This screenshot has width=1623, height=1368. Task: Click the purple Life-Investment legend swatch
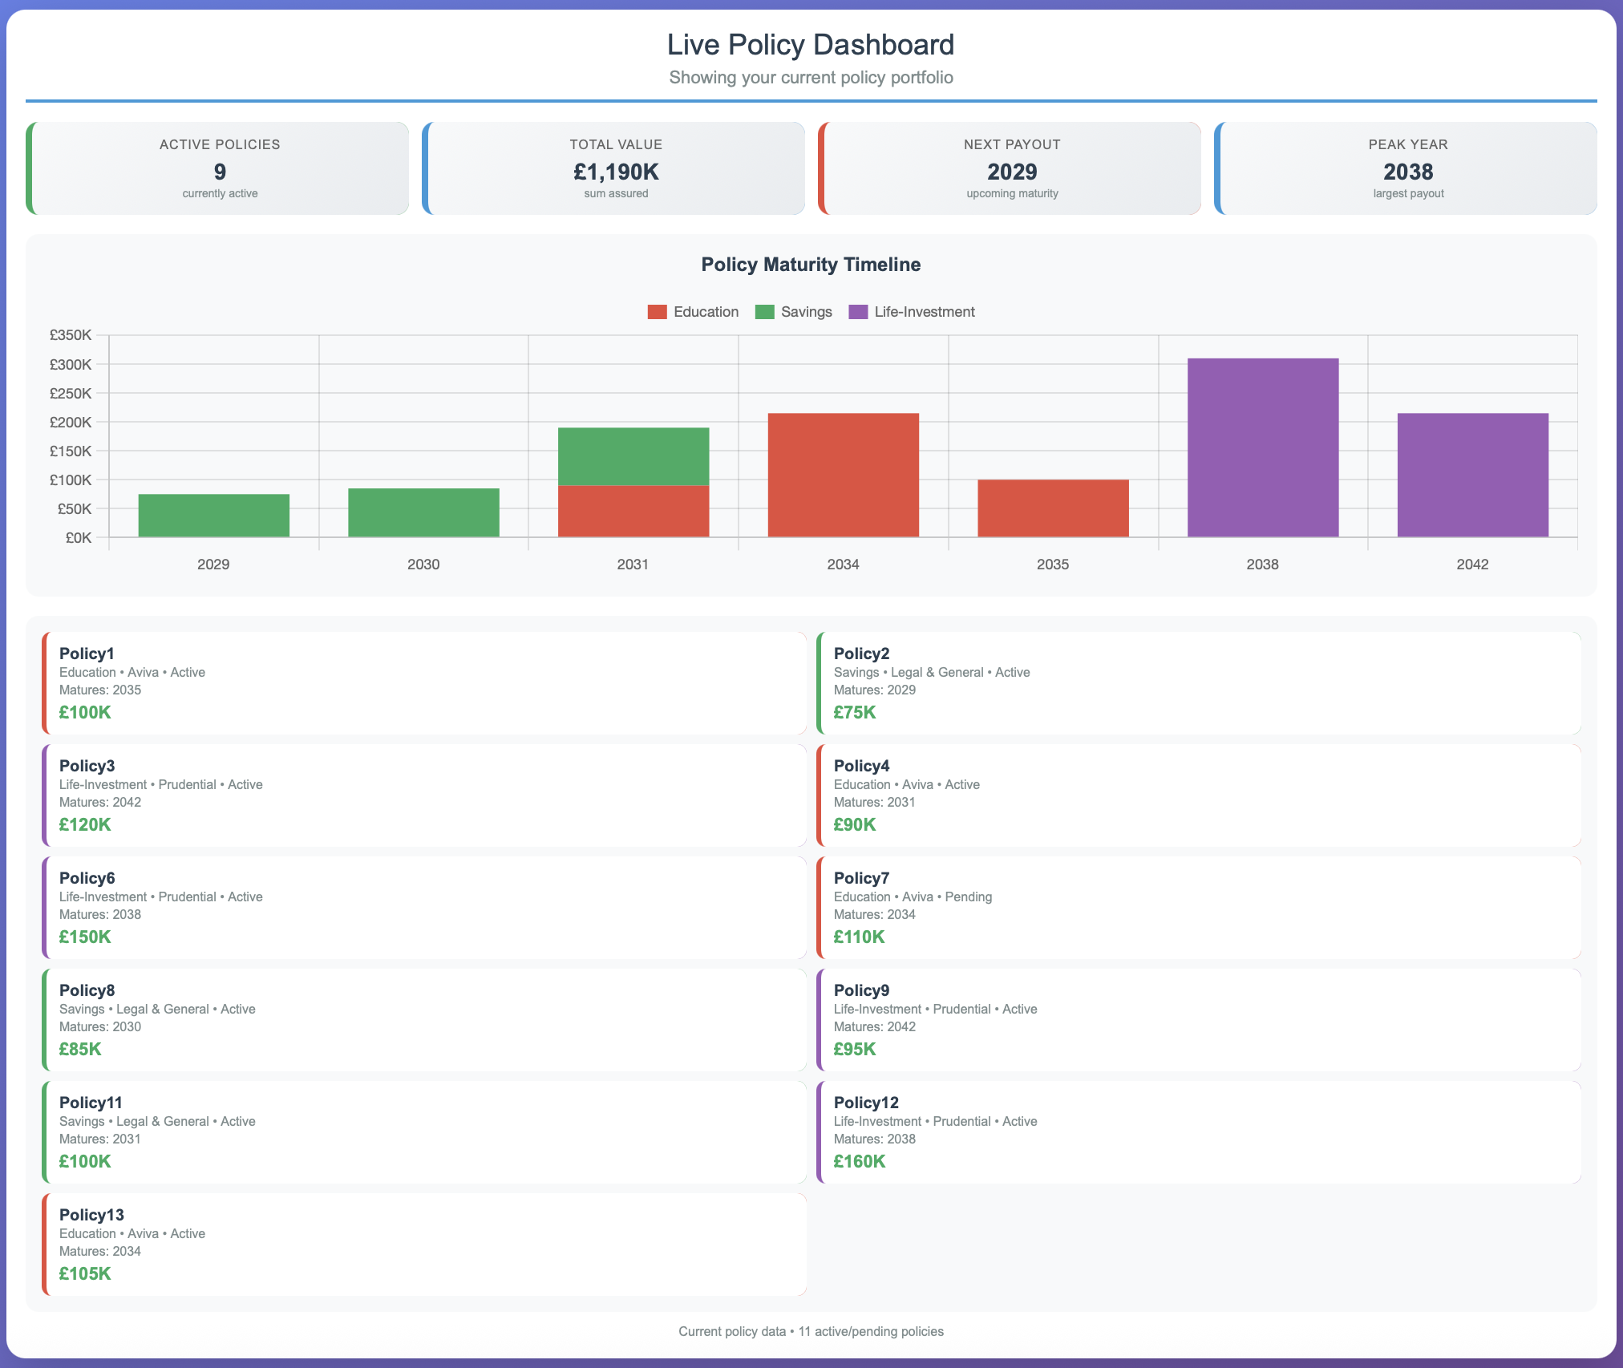tap(858, 312)
